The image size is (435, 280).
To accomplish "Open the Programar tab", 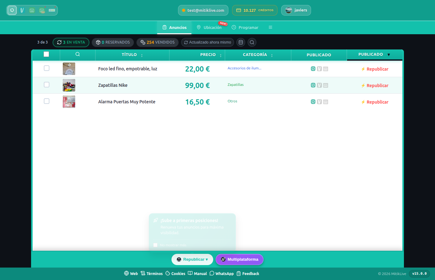I will coord(245,27).
